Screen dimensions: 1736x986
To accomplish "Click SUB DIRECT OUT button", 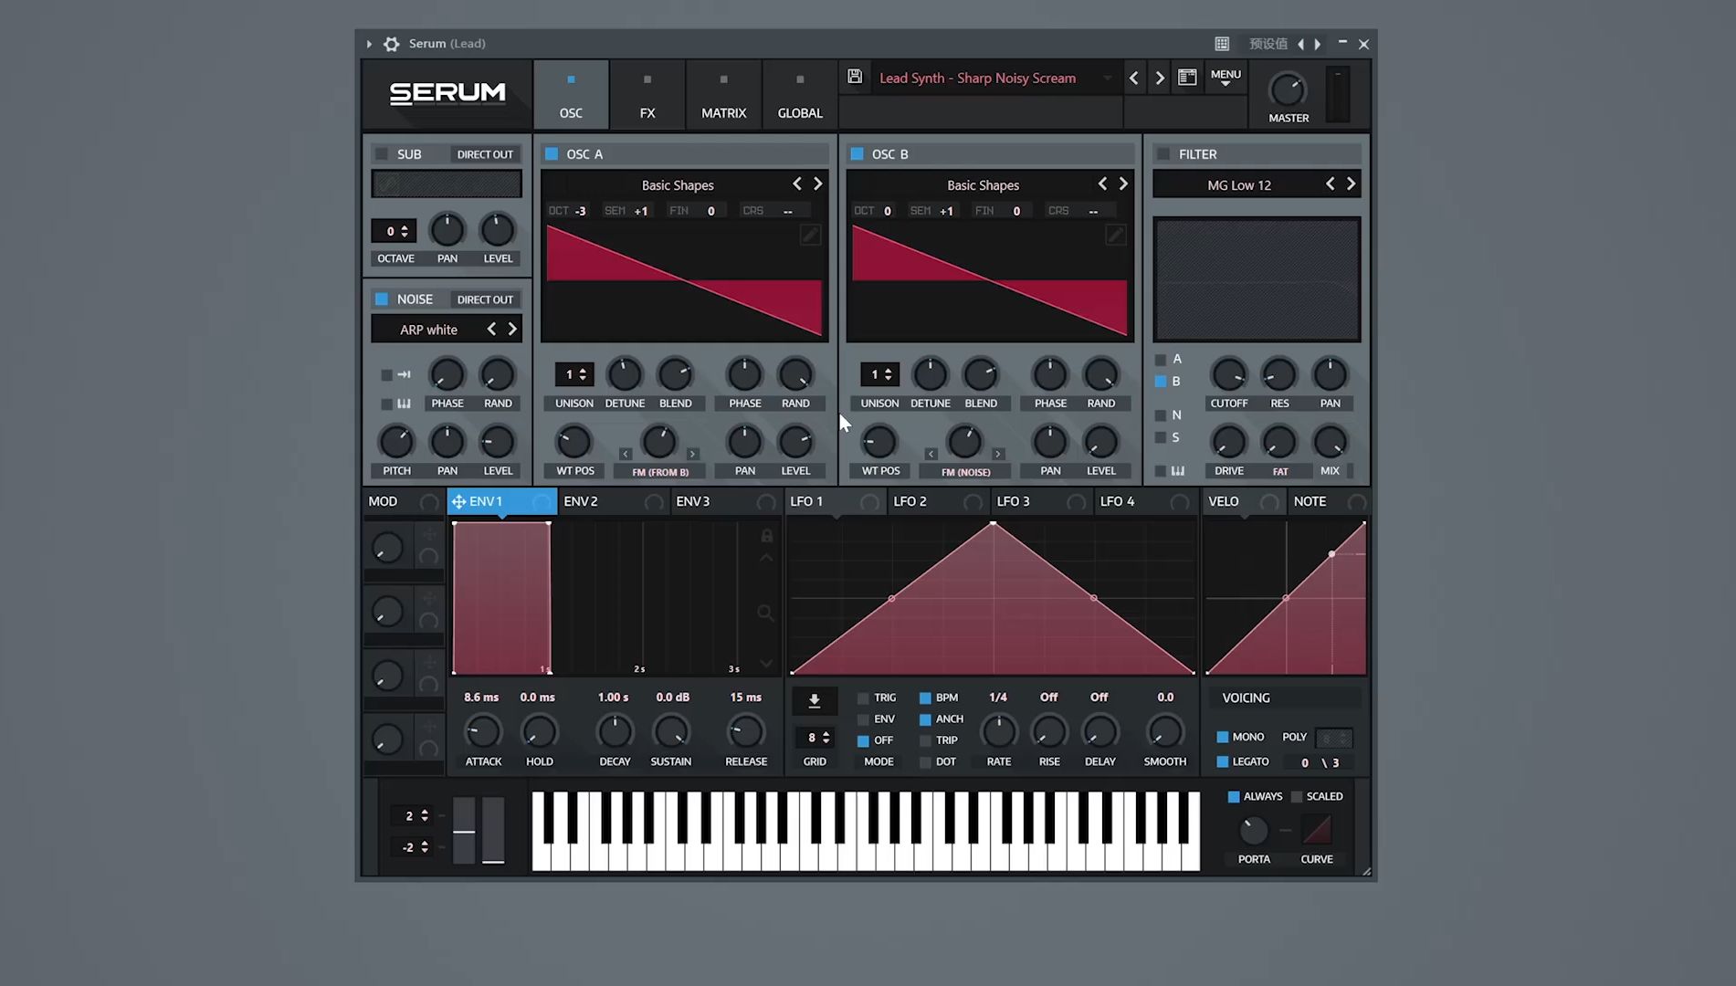I will (485, 154).
